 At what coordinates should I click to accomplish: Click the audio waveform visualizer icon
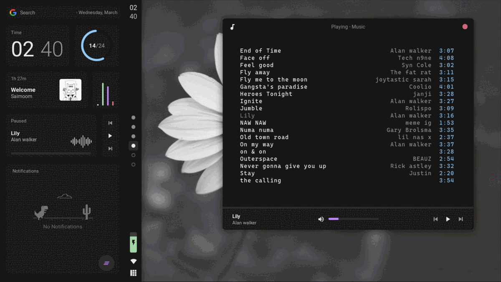pos(81,141)
